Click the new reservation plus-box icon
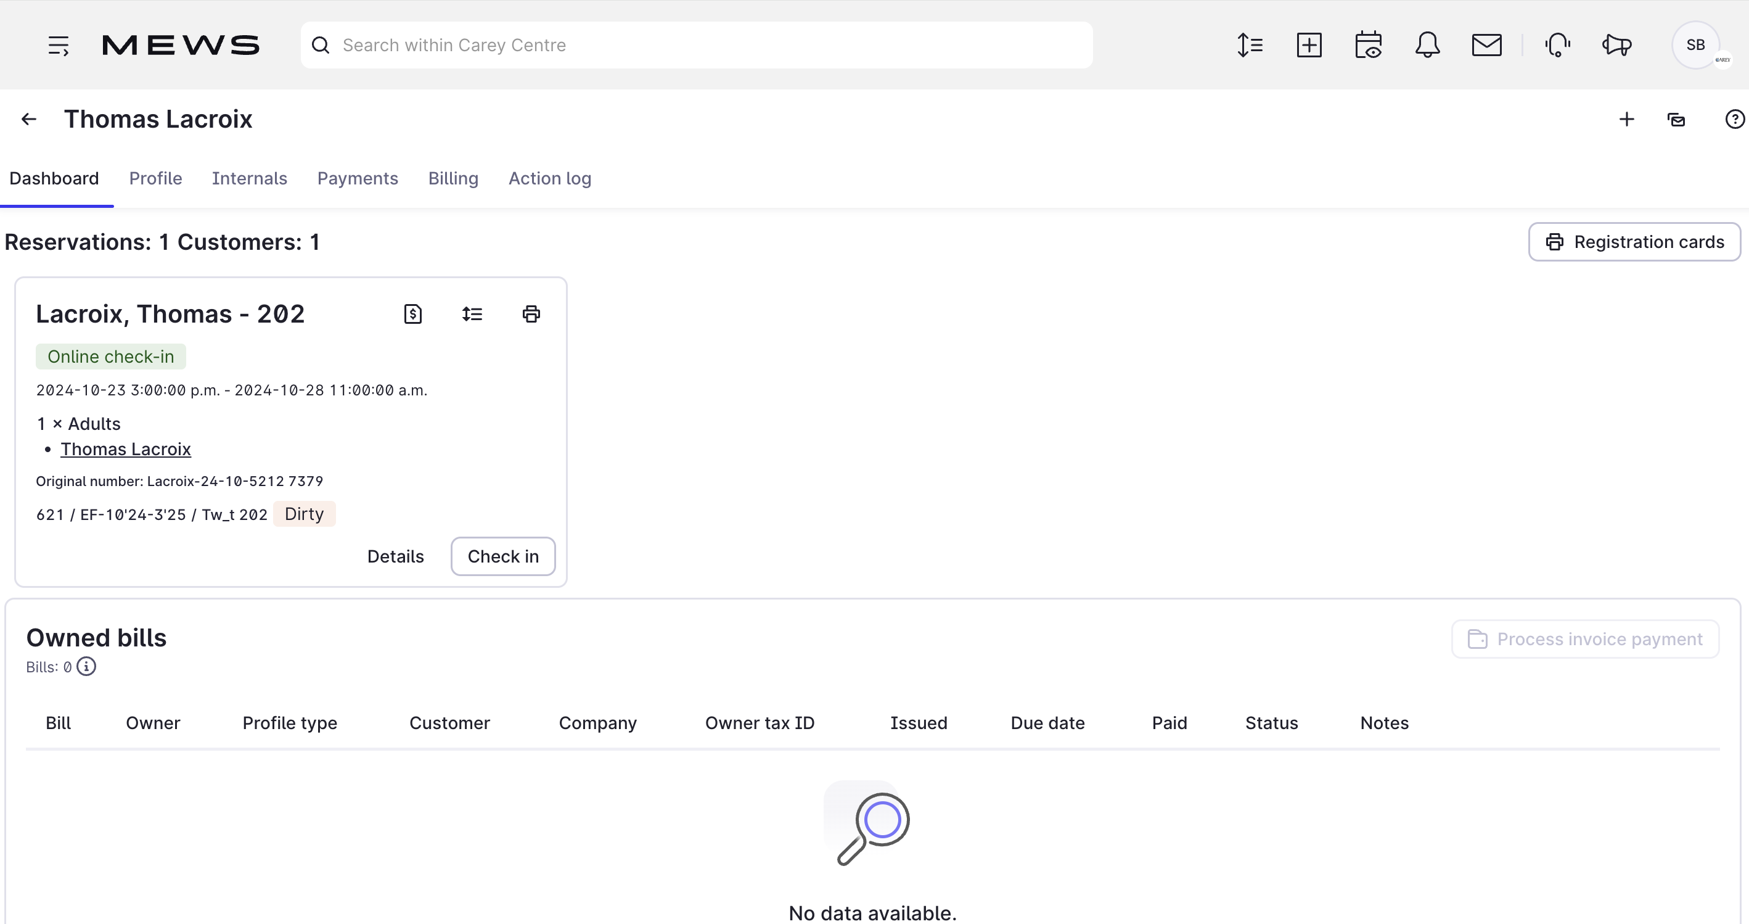 [1308, 46]
